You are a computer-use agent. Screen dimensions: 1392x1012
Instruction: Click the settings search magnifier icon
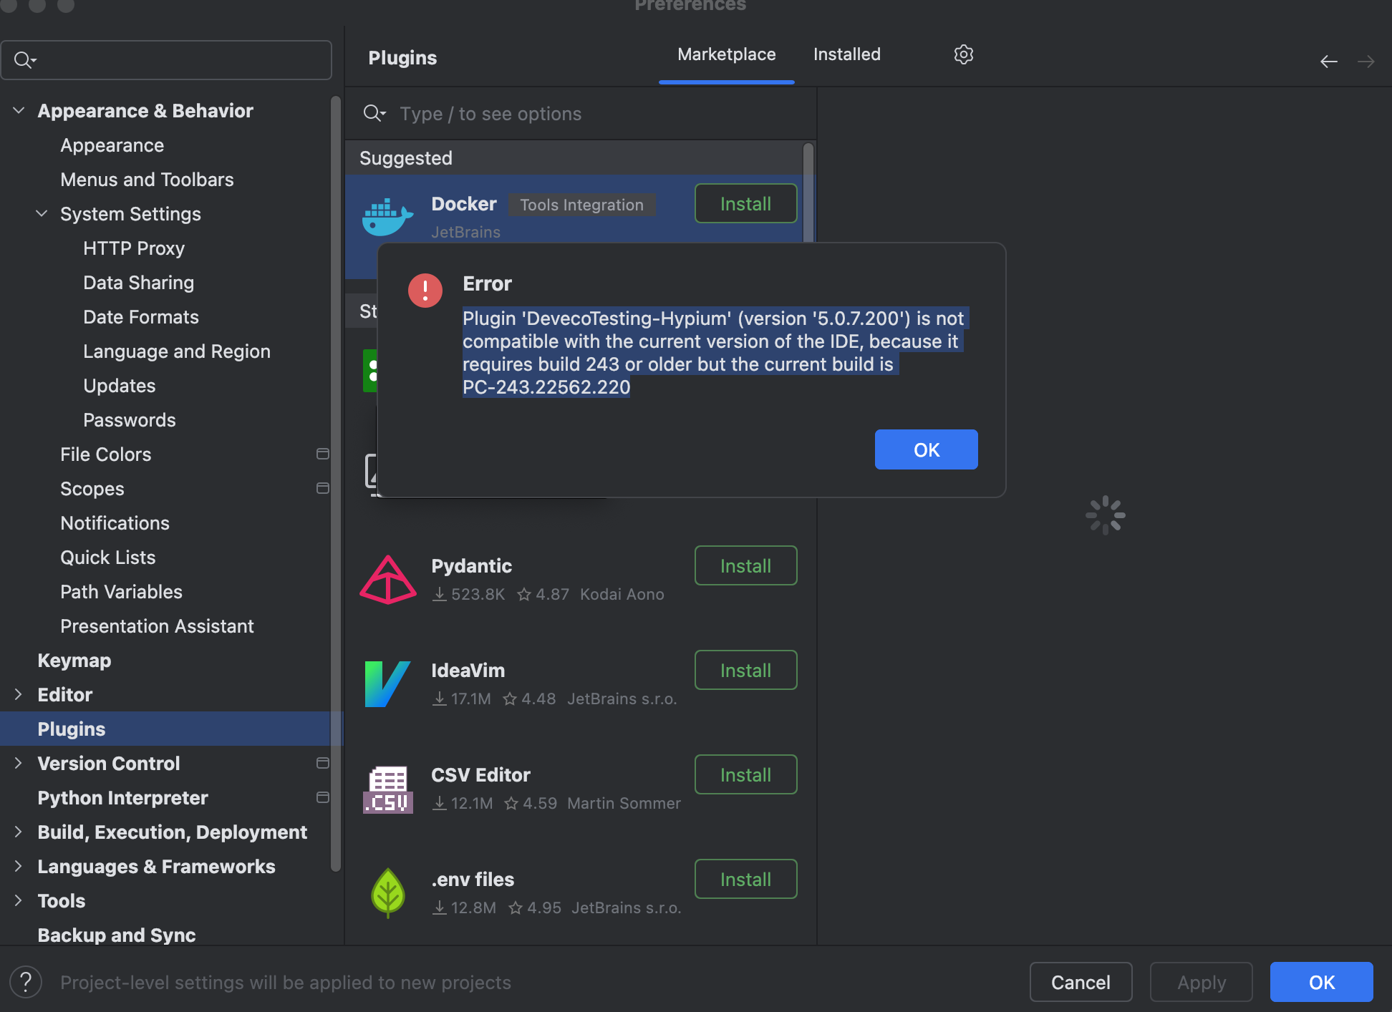[25, 60]
